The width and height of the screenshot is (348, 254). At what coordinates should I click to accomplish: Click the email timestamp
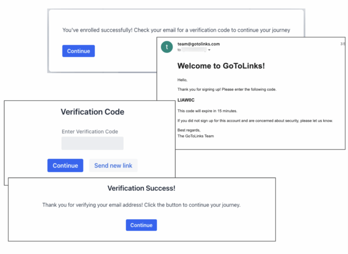click(343, 44)
